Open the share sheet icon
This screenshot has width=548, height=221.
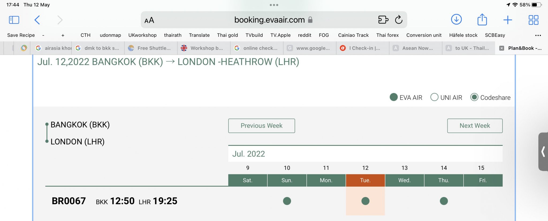point(482,19)
